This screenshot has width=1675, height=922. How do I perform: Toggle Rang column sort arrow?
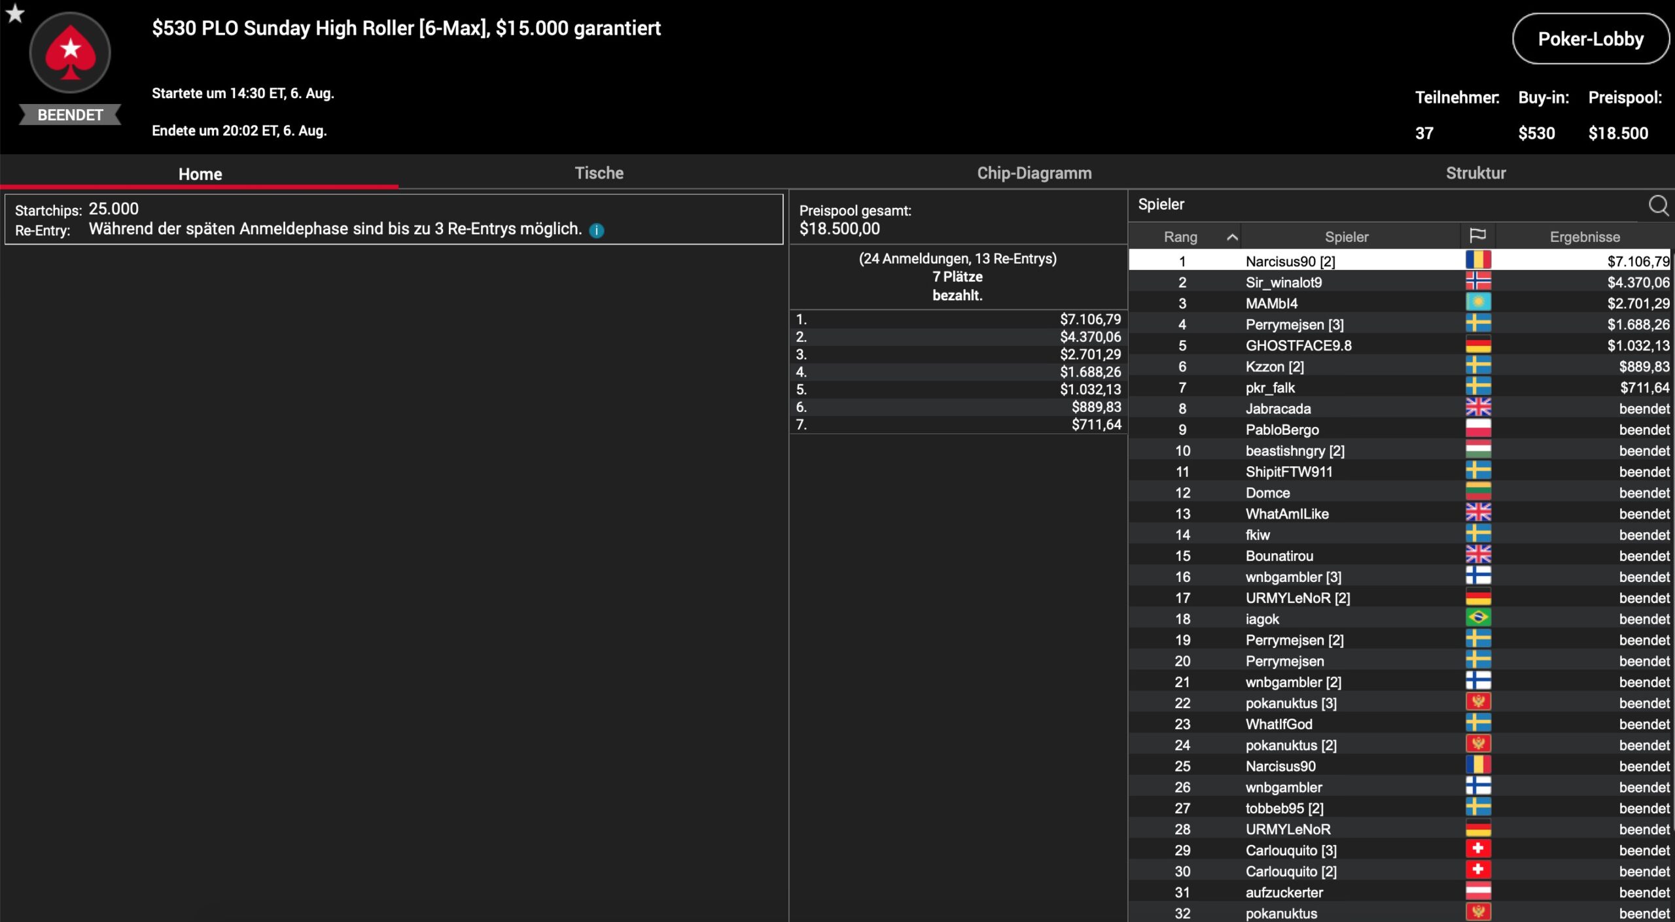click(1231, 237)
